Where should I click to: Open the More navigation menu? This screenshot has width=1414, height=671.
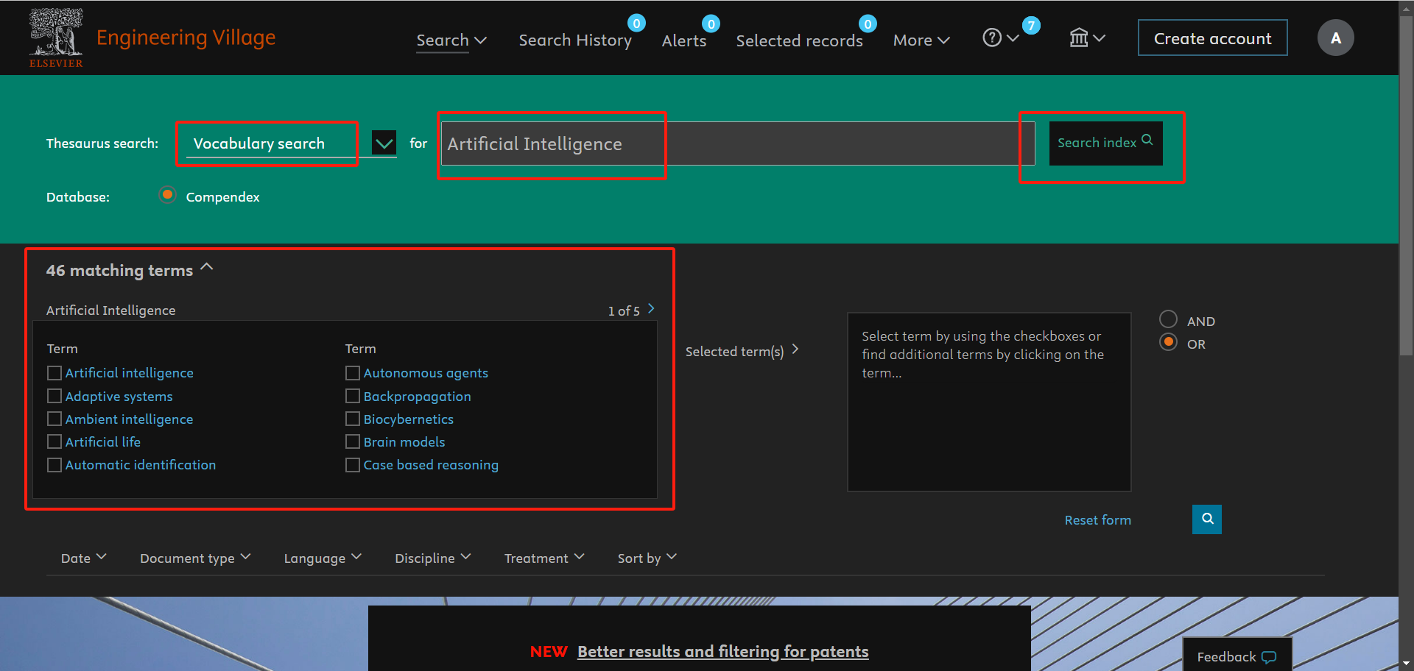pos(921,40)
